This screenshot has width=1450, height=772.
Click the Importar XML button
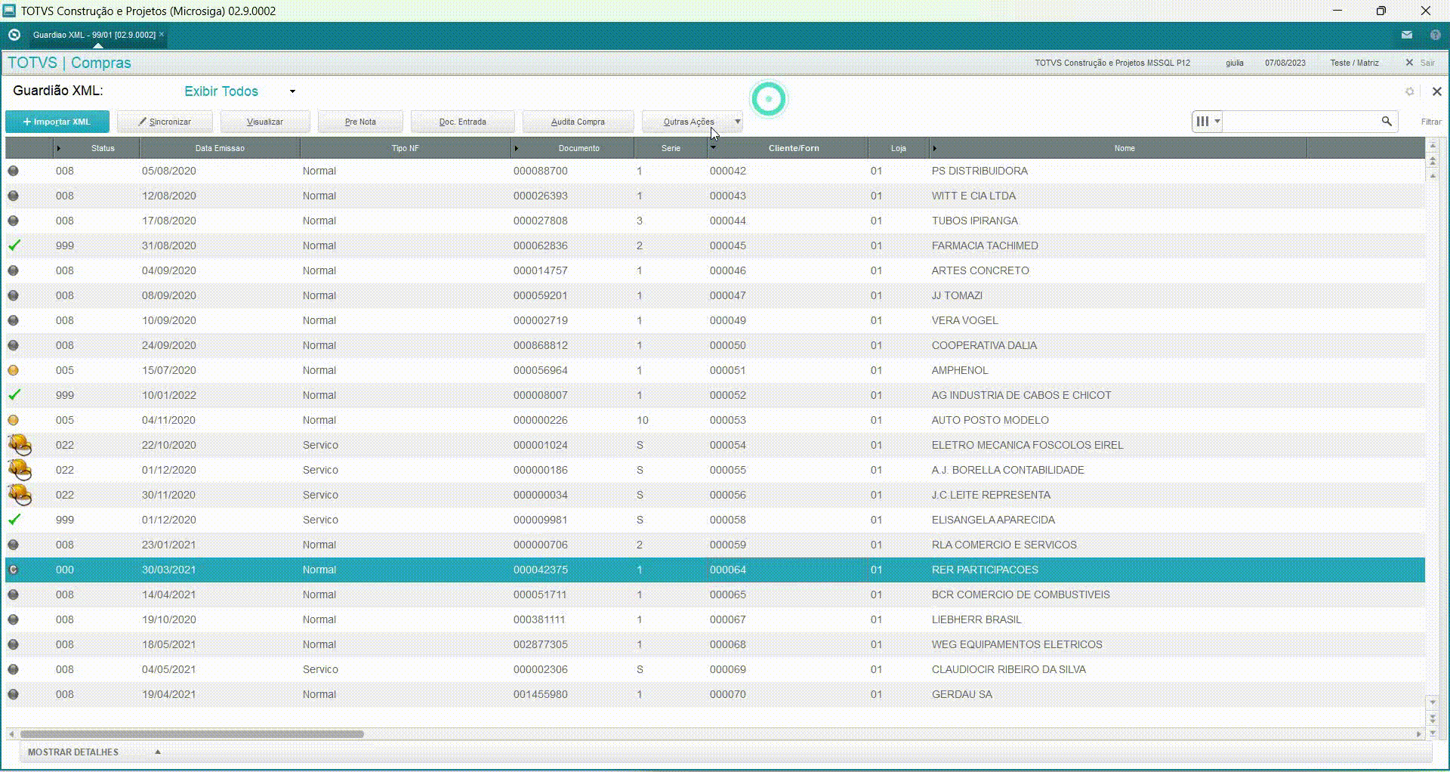point(57,122)
